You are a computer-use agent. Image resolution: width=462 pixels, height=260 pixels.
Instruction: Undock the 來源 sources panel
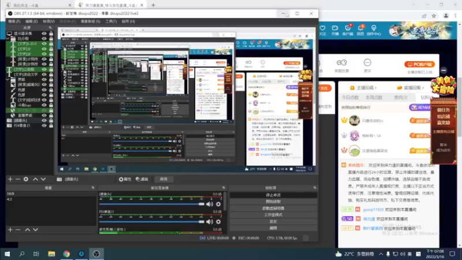[x=50, y=27]
